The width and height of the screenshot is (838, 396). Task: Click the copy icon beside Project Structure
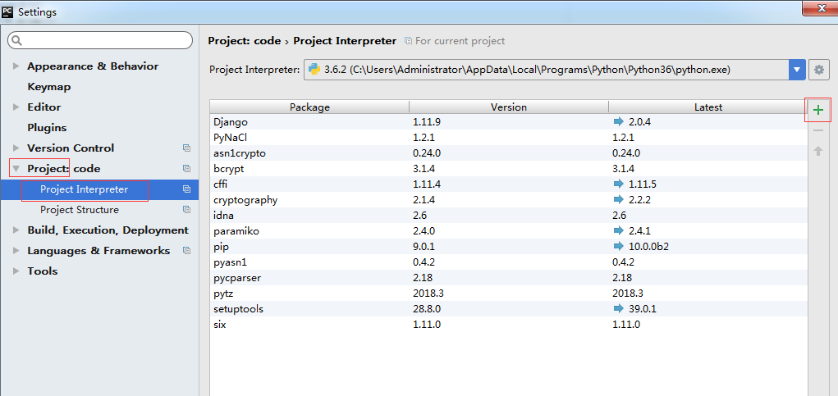point(186,210)
